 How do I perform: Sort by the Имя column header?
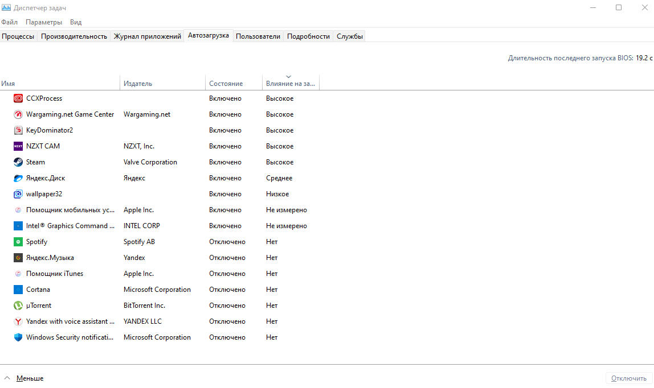[60, 83]
